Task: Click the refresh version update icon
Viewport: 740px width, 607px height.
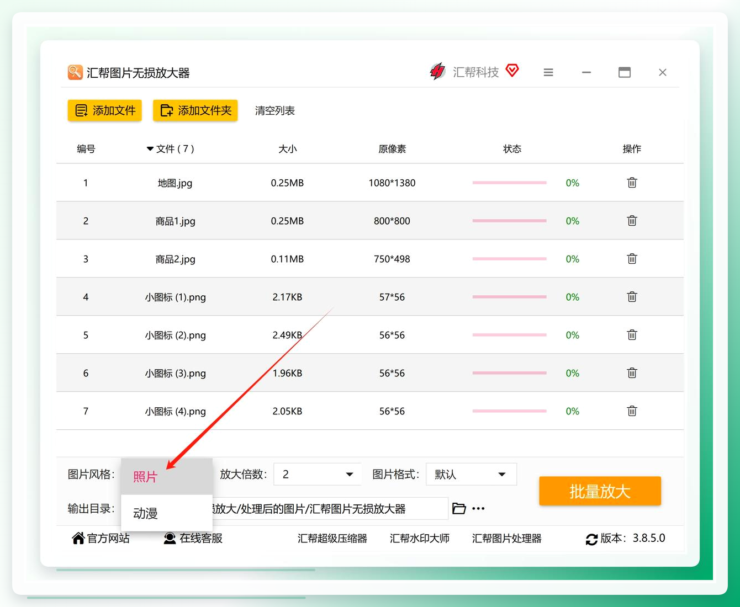Action: [591, 539]
